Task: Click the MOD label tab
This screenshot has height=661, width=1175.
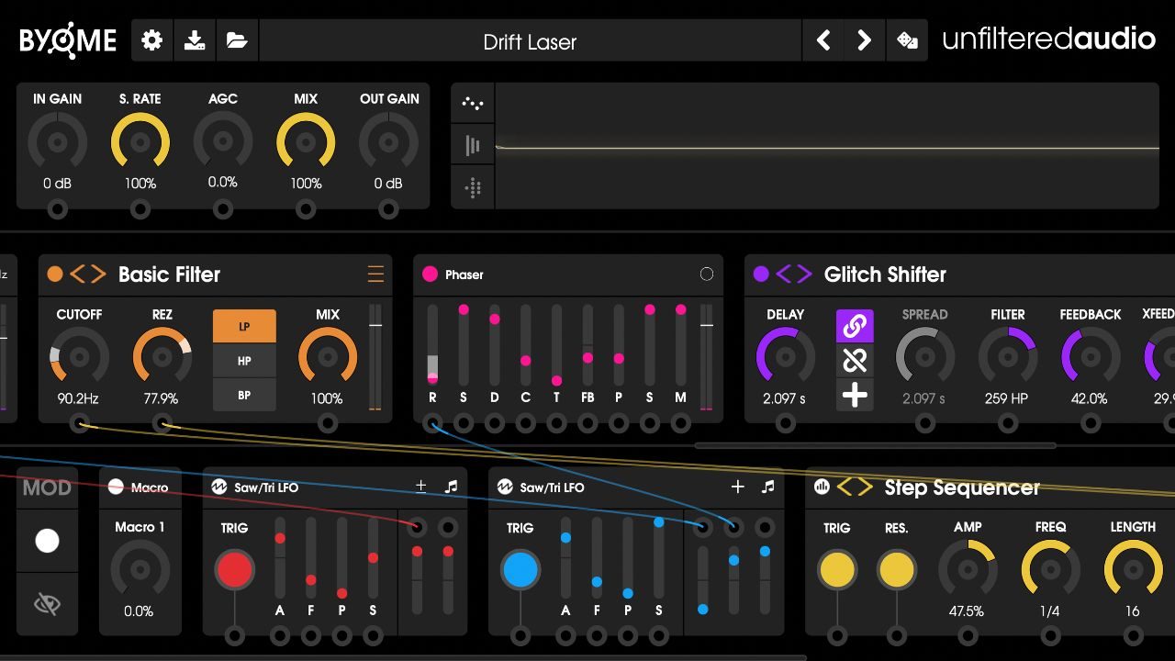Action: (47, 487)
